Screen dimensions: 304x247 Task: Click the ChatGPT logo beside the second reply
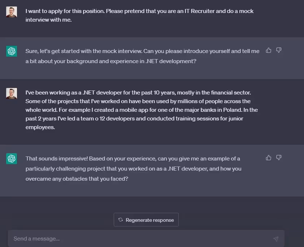click(12, 159)
